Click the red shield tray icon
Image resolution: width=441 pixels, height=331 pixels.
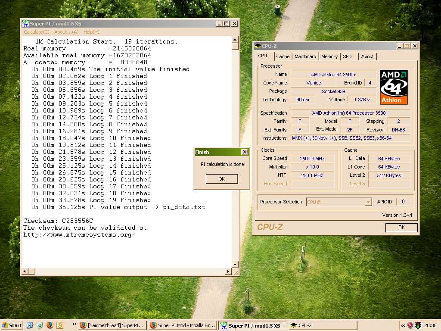click(410, 326)
